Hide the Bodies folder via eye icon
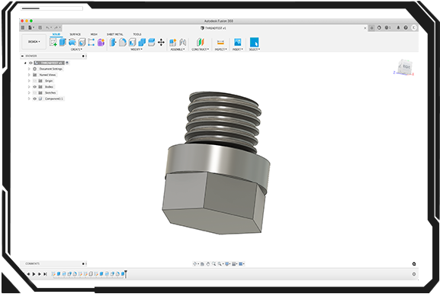Image resolution: width=440 pixels, height=294 pixels. (35, 87)
